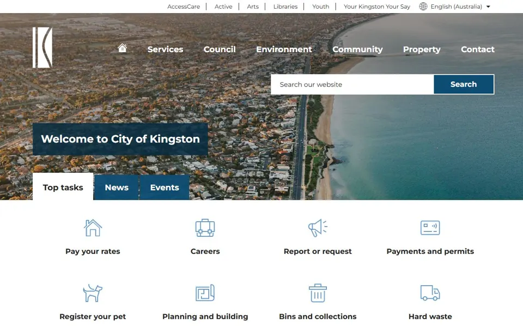Image resolution: width=523 pixels, height=326 pixels.
Task: Open the Careers text link
Action: tap(205, 251)
